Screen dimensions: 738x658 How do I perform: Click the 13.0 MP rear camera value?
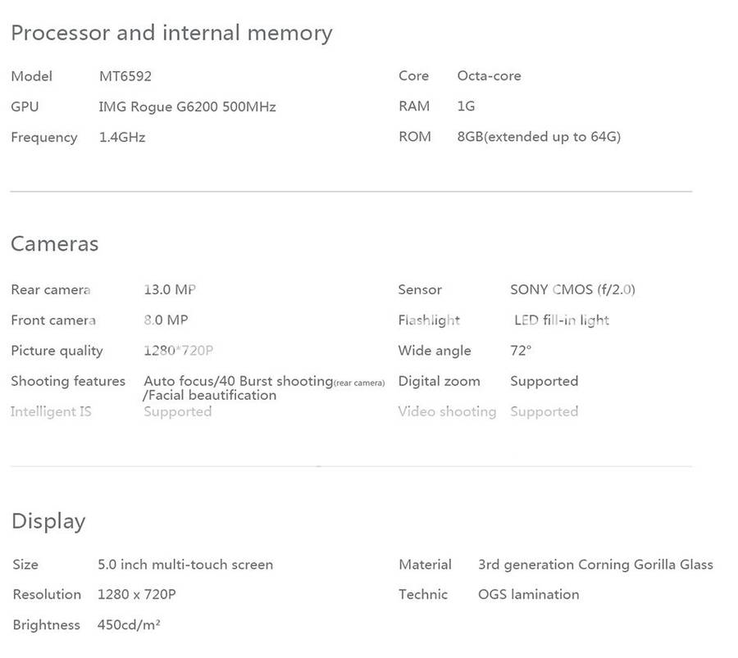click(x=170, y=289)
